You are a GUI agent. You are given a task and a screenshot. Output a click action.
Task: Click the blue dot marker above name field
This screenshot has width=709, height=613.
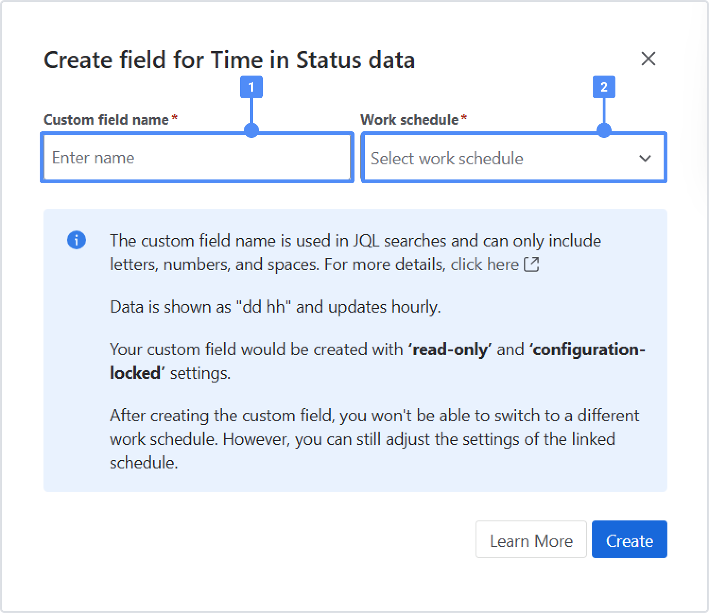click(251, 130)
